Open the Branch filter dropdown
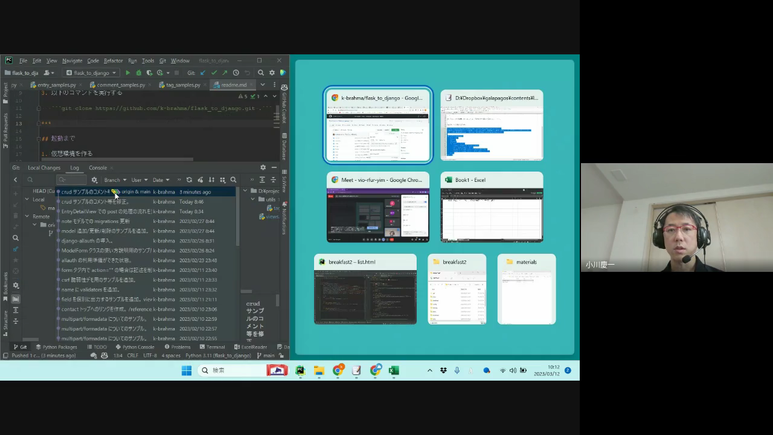 (x=115, y=180)
